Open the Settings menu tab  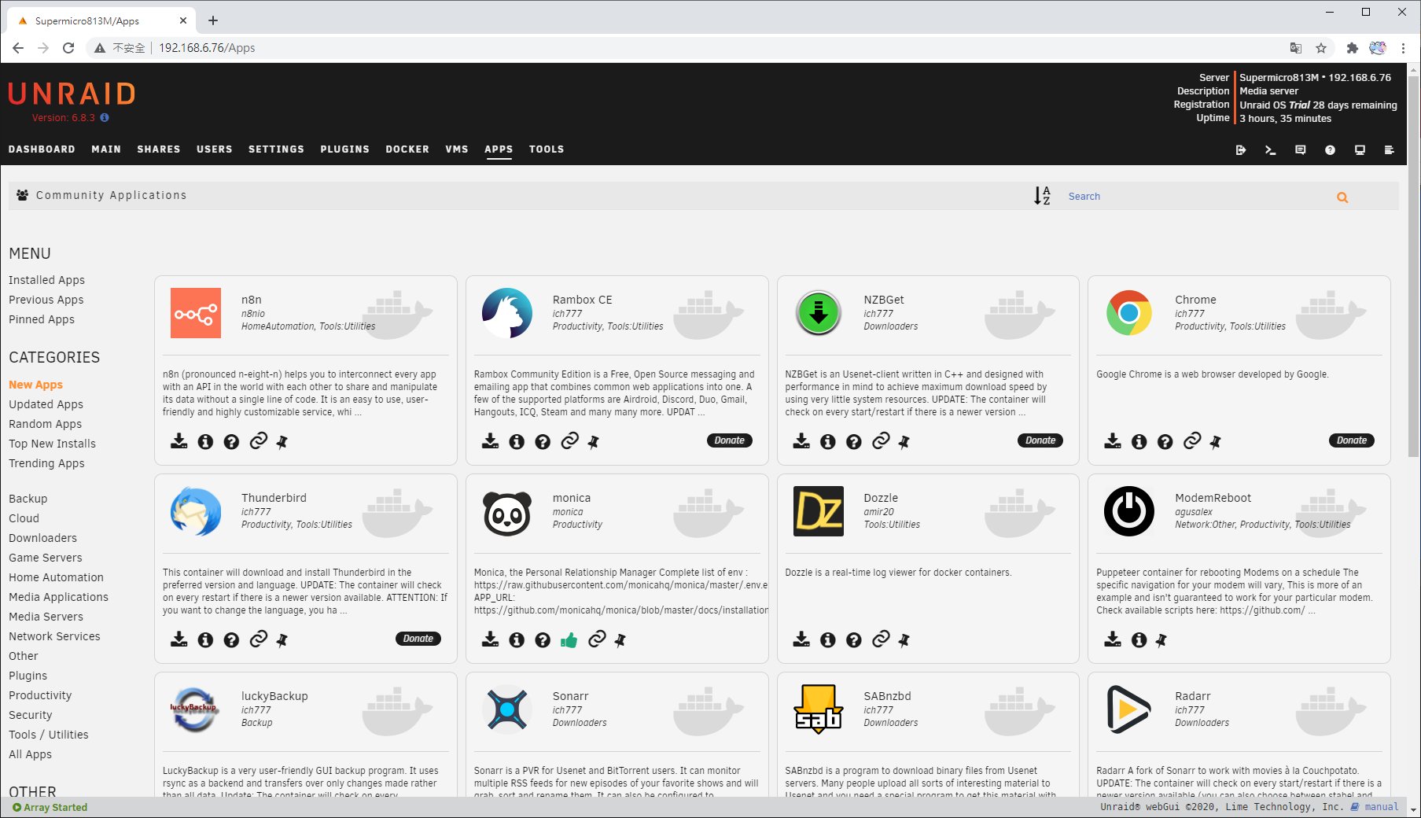tap(276, 149)
